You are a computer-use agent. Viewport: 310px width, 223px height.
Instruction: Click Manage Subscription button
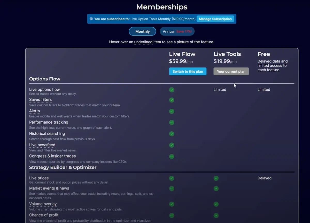click(x=215, y=19)
